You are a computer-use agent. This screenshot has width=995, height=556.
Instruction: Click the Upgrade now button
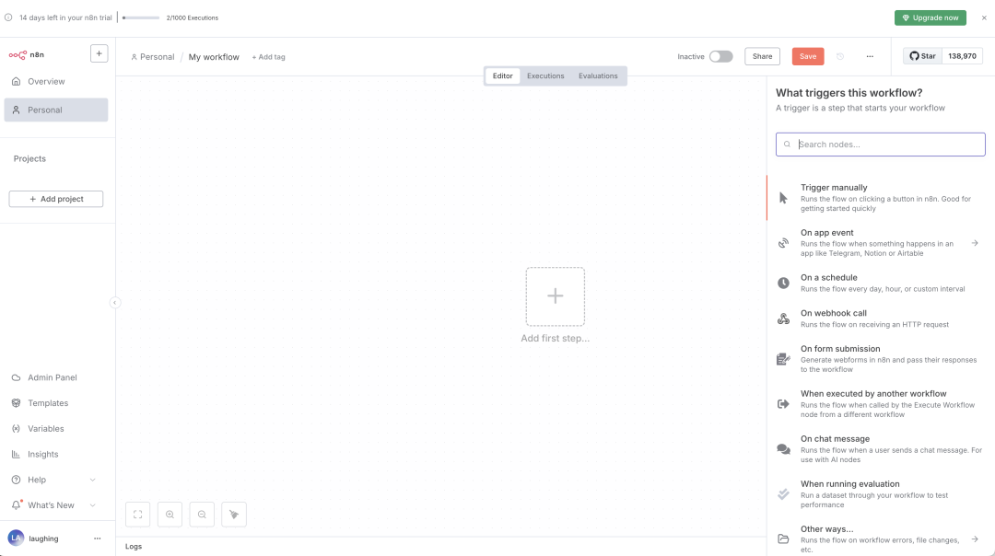point(931,17)
